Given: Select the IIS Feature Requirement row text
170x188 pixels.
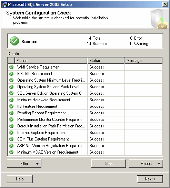Looking at the screenshot, I should coord(37,106).
